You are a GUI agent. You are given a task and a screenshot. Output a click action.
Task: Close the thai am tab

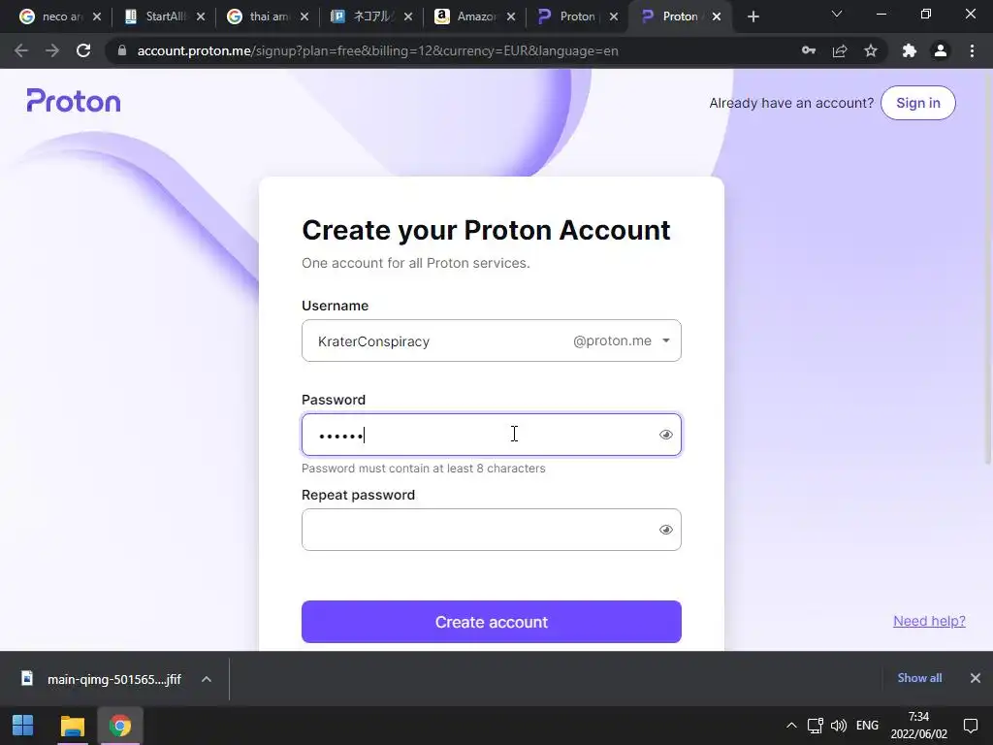click(x=304, y=16)
